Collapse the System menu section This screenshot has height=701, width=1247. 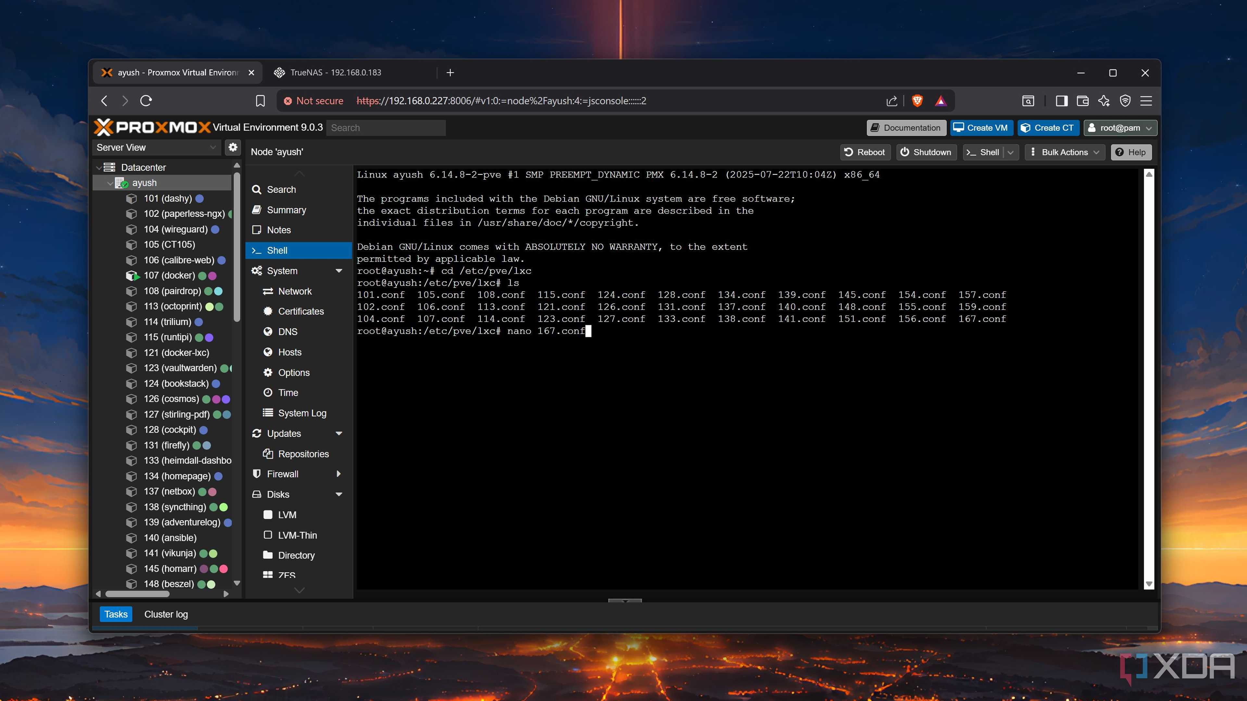click(x=339, y=271)
